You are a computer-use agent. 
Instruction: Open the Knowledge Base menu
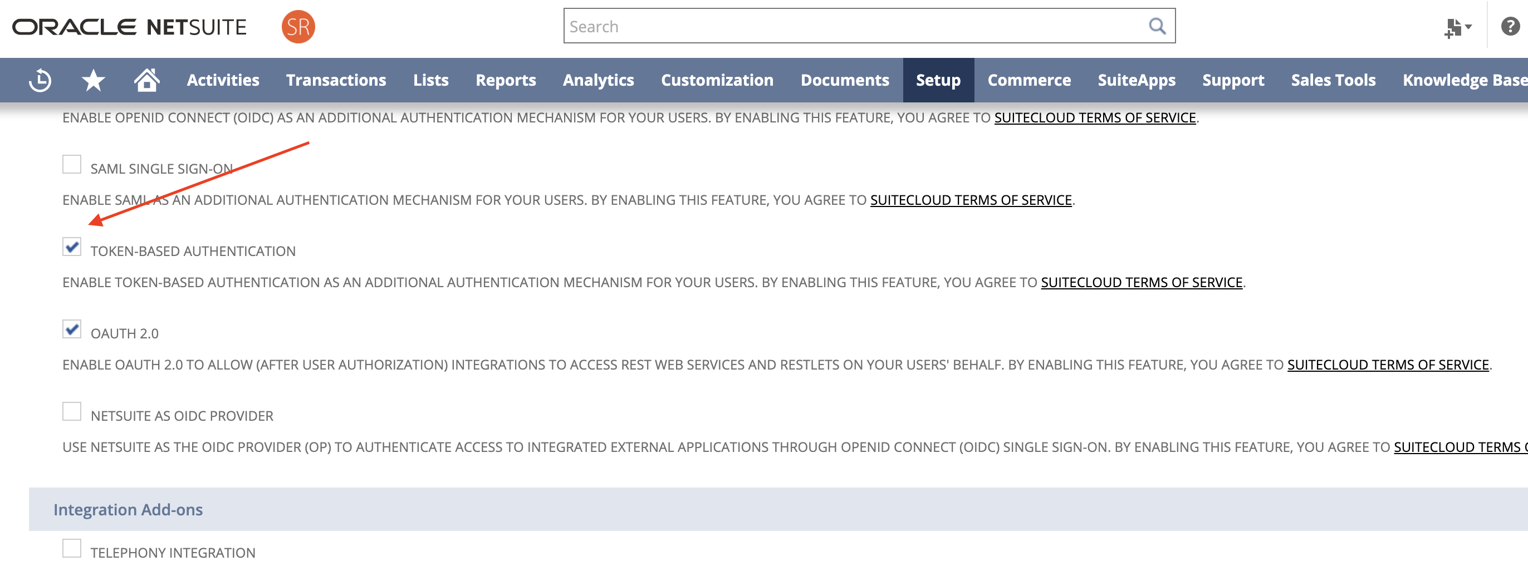point(1465,80)
